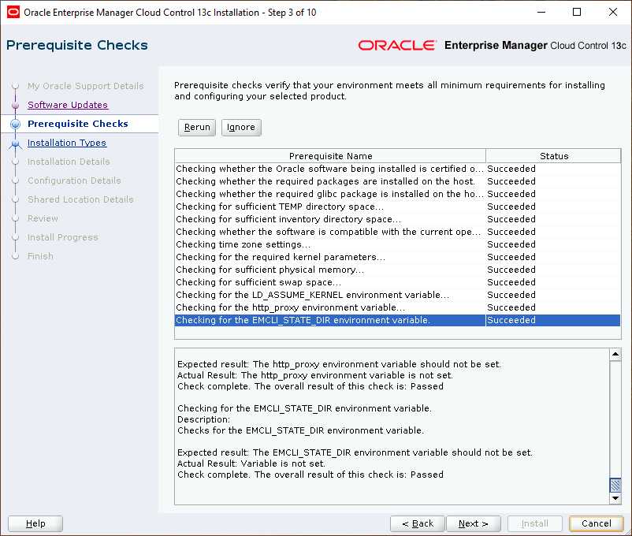Image resolution: width=632 pixels, height=536 pixels.
Task: Open the Installation Types step link
Action: [67, 143]
